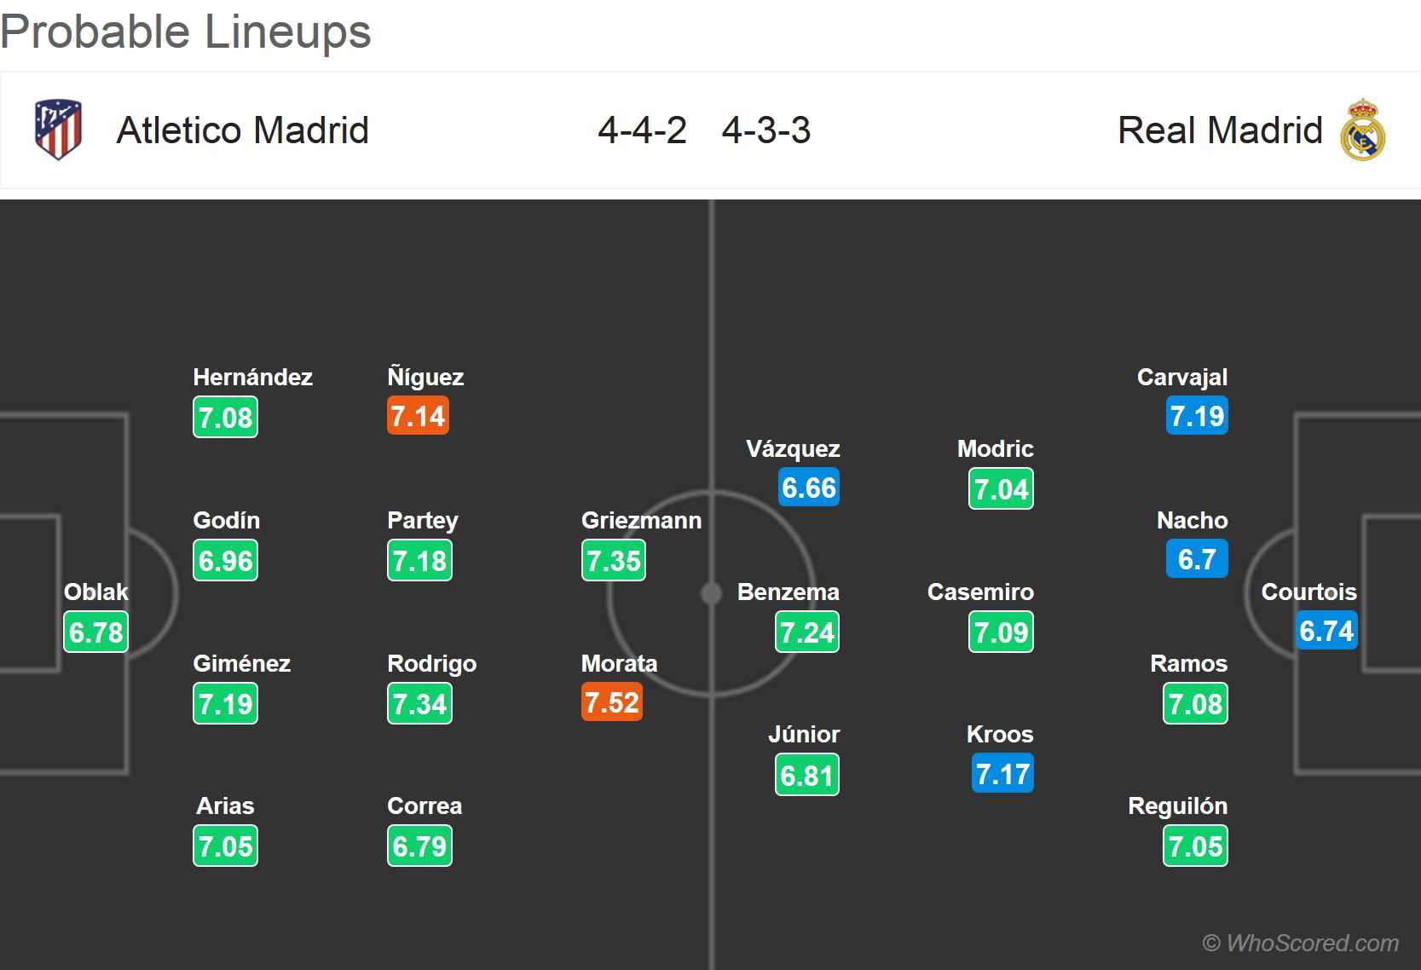
Task: Click Courtois's 6.74 rating badge
Action: point(1326,631)
